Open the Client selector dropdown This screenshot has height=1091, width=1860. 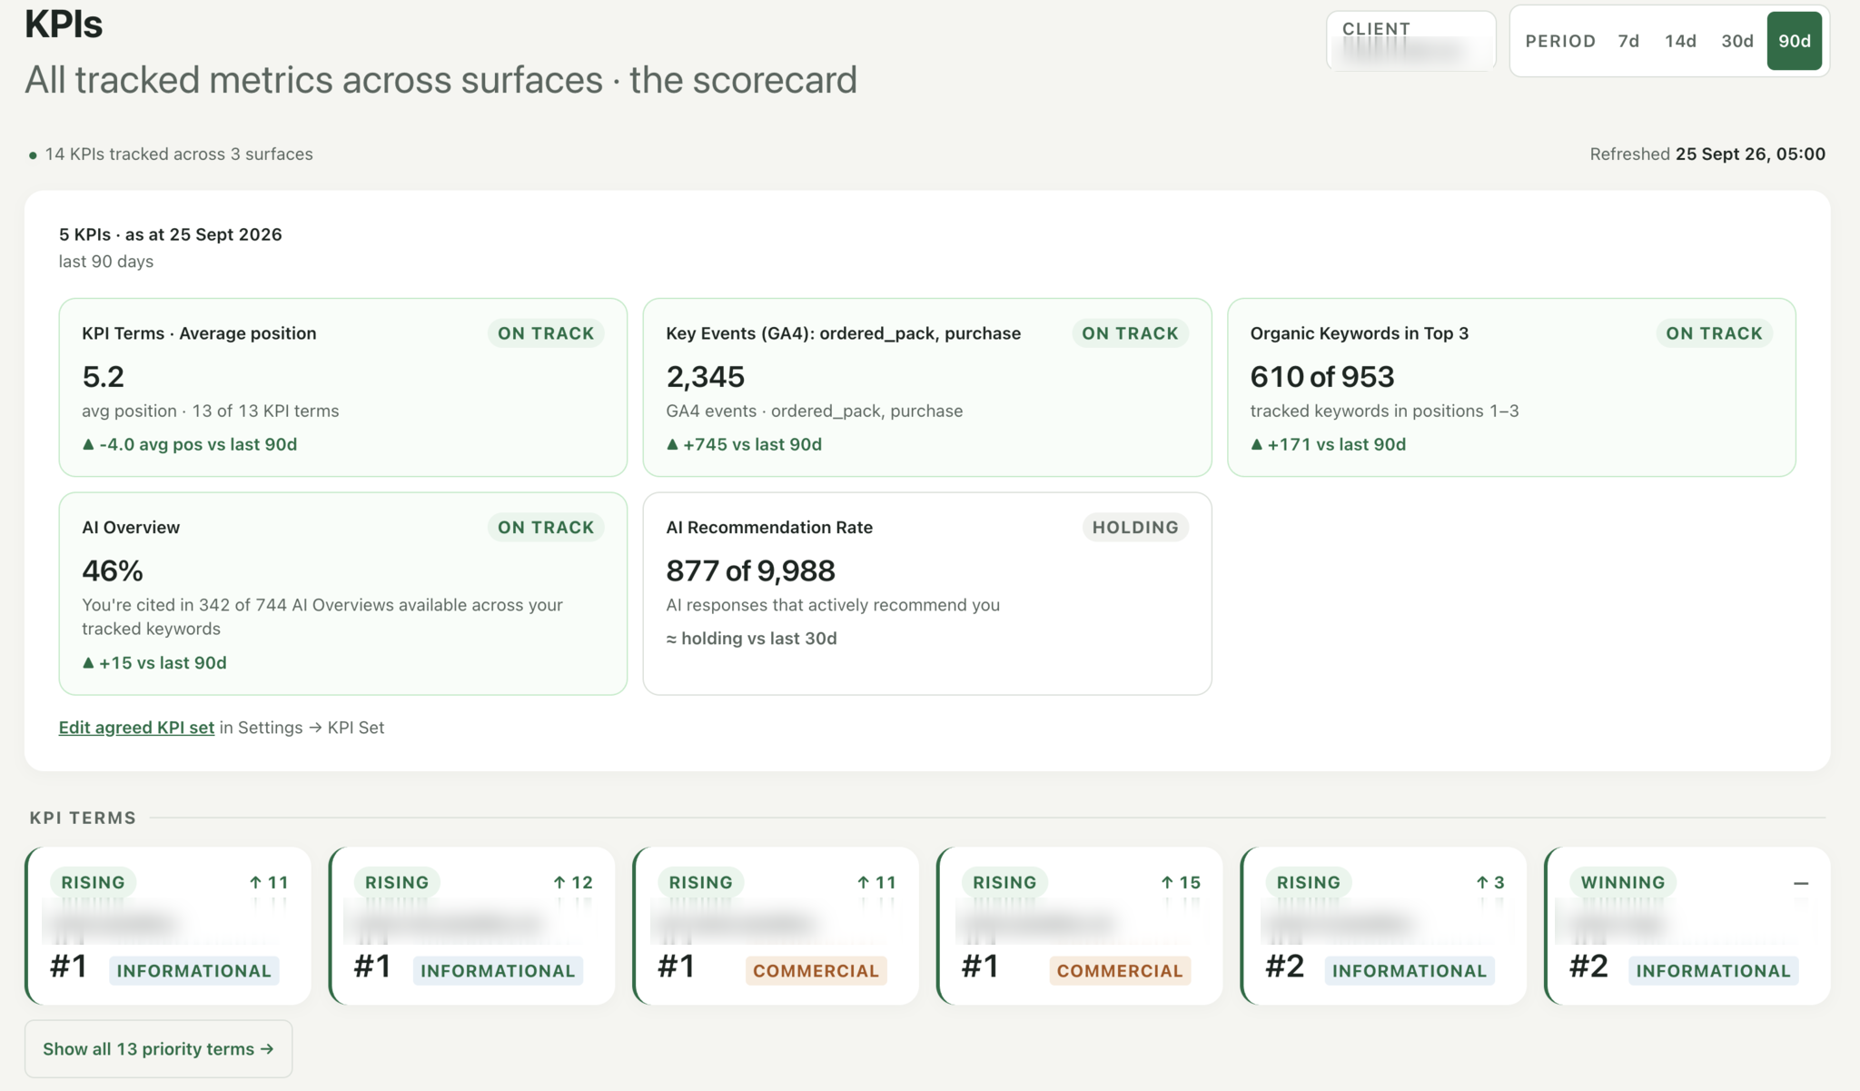point(1410,41)
